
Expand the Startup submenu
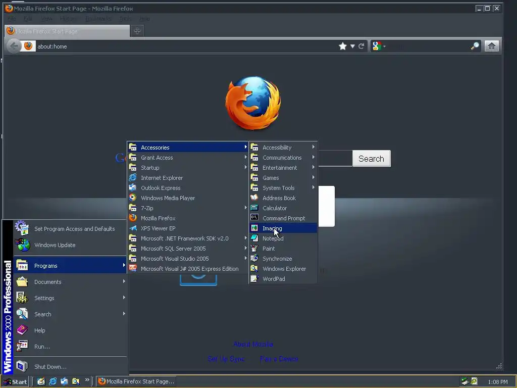188,168
